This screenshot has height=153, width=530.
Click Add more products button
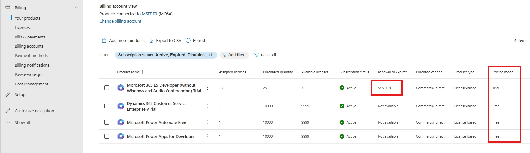123,40
